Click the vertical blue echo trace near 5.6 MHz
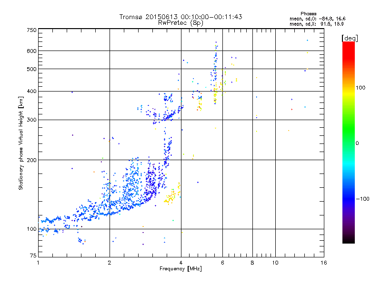This screenshot has height=286, width=381. (215, 73)
